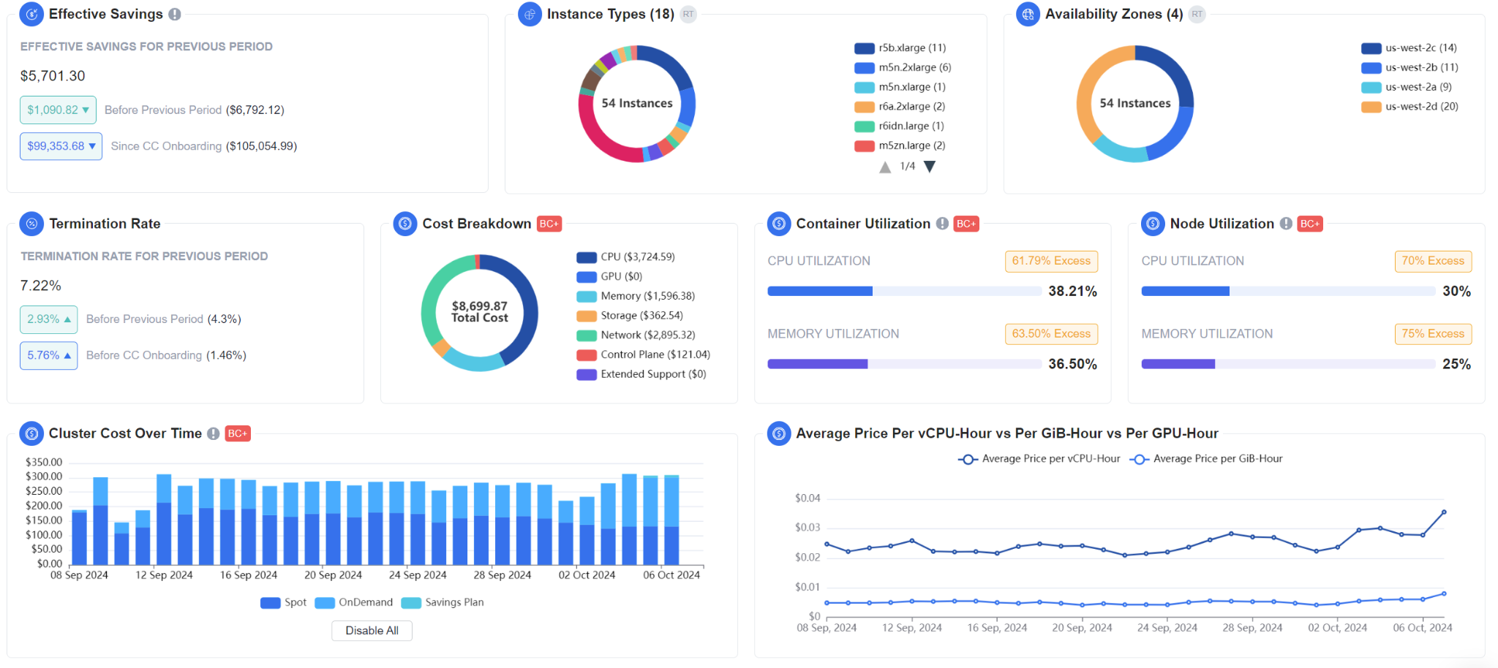Click the Cluster Cost Over Time info icon

coord(213,433)
